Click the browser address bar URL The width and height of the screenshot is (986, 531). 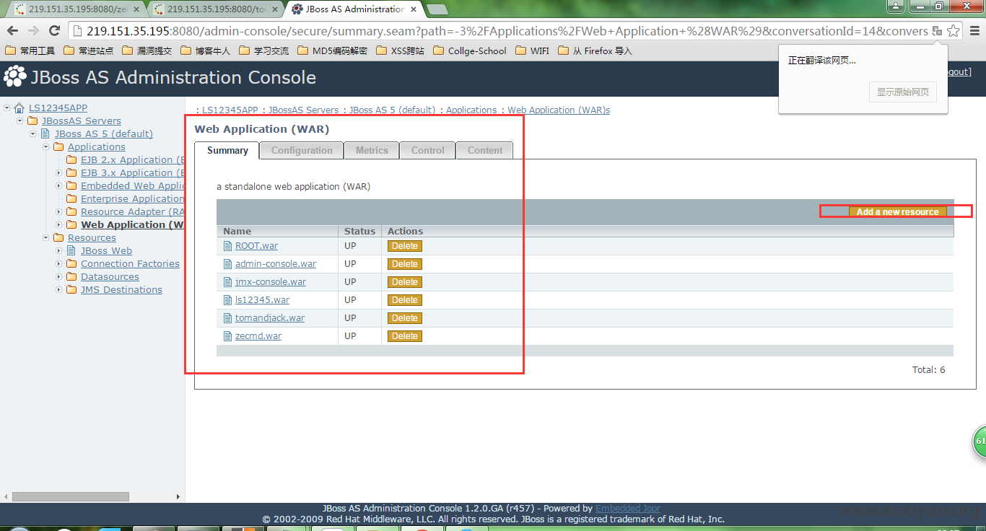[507, 31]
